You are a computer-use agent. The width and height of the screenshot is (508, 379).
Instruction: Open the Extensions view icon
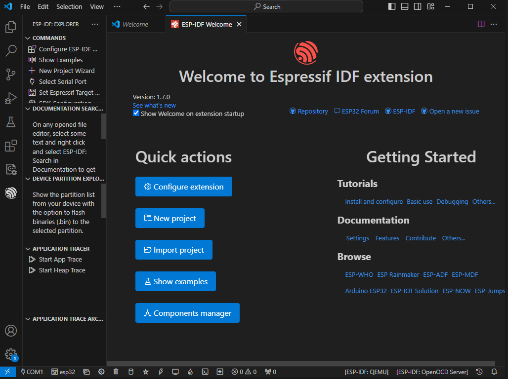click(11, 146)
